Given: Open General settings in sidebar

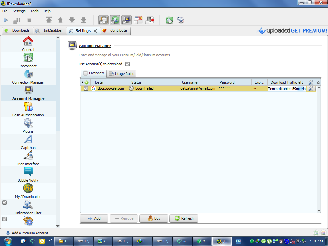Looking at the screenshot, I should (x=28, y=44).
